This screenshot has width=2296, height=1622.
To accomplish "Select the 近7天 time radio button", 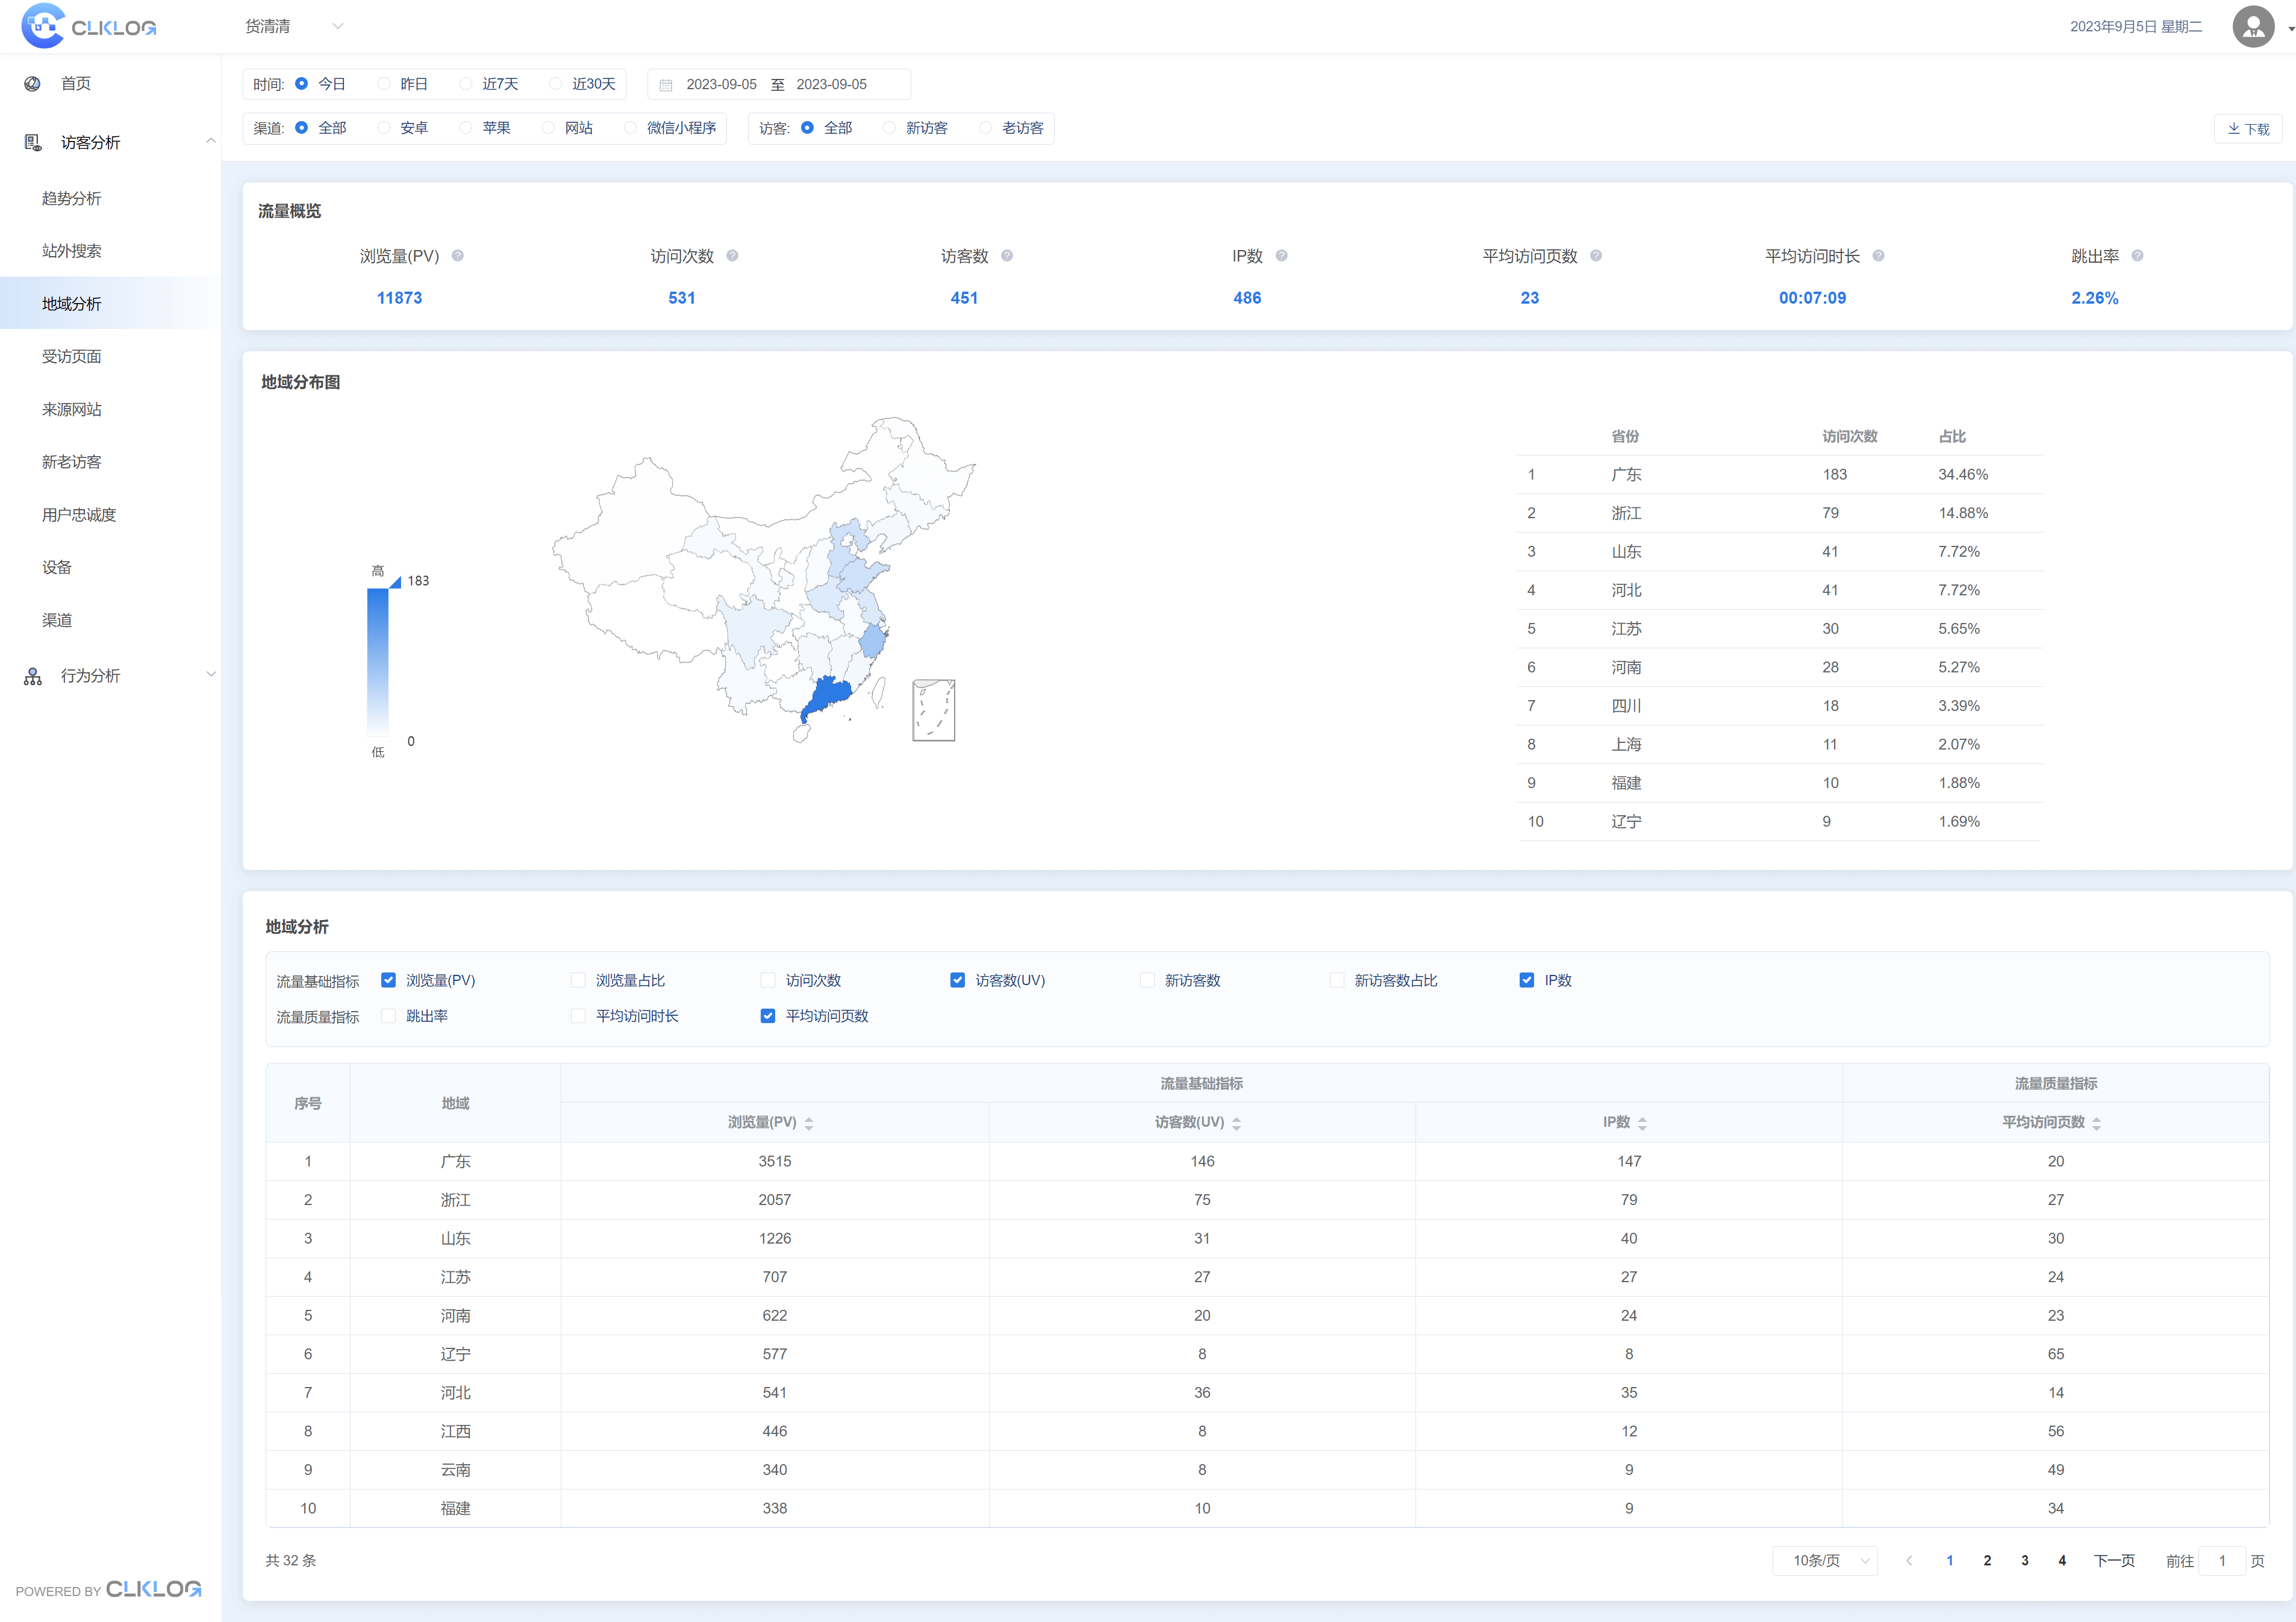I will (466, 84).
